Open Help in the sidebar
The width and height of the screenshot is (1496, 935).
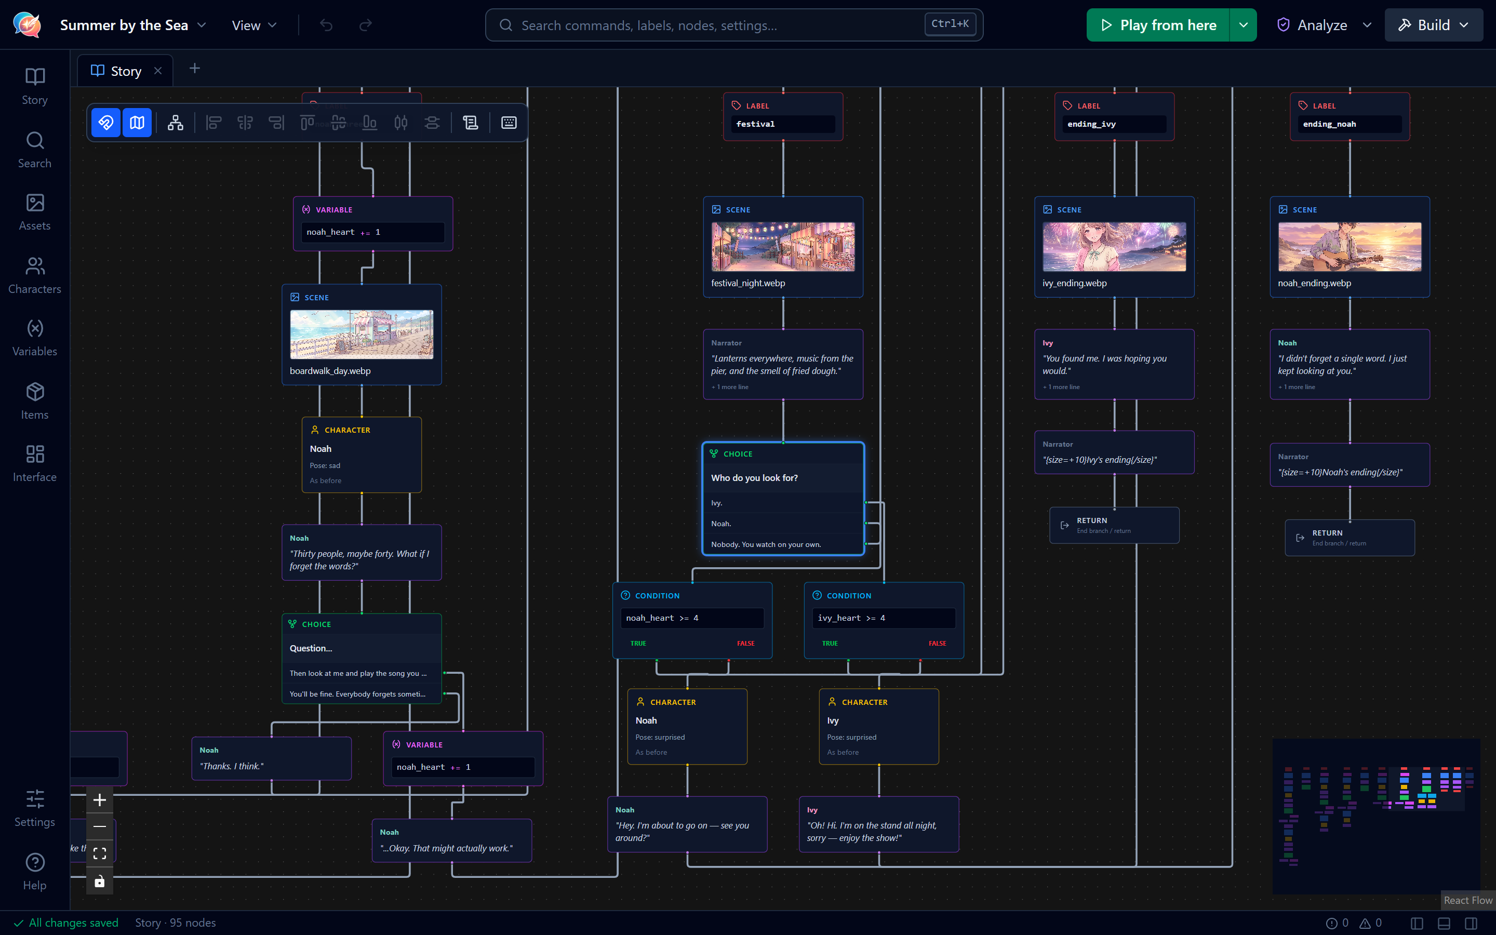click(x=35, y=871)
